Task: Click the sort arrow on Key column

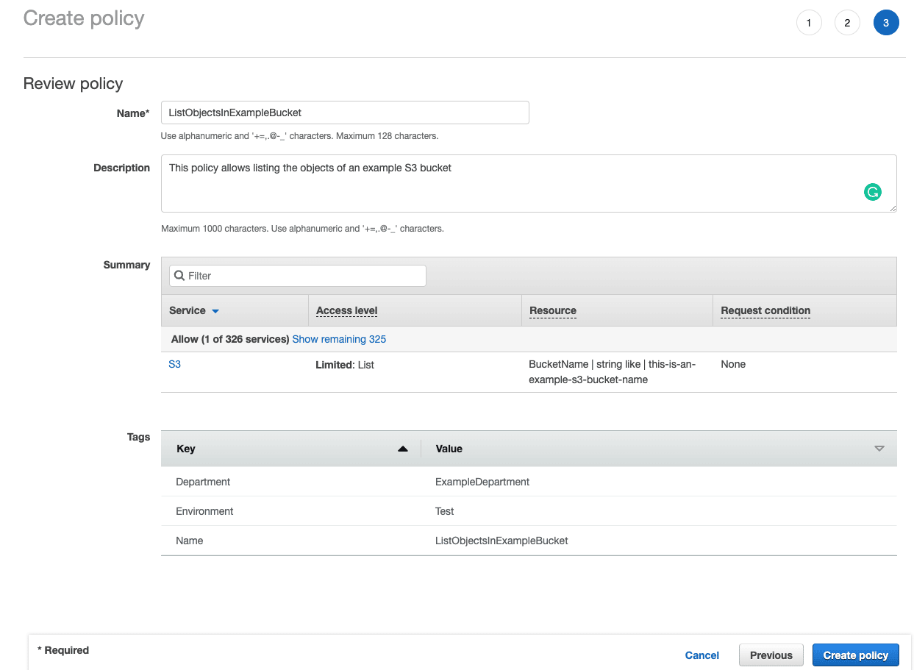Action: (401, 448)
